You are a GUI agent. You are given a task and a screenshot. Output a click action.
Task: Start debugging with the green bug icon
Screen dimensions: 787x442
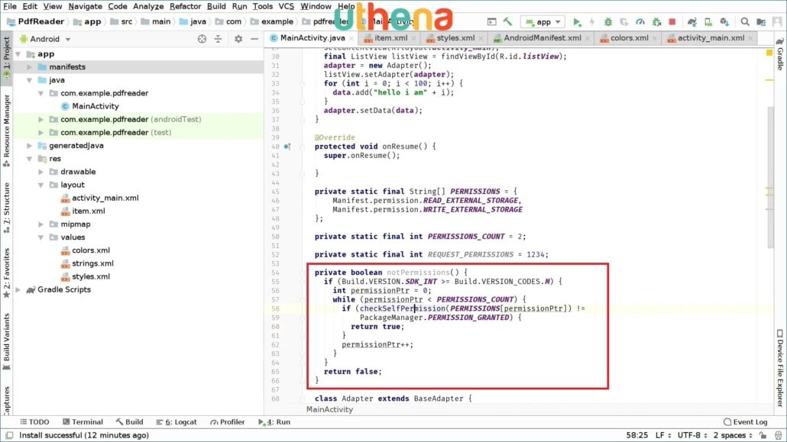[x=607, y=21]
